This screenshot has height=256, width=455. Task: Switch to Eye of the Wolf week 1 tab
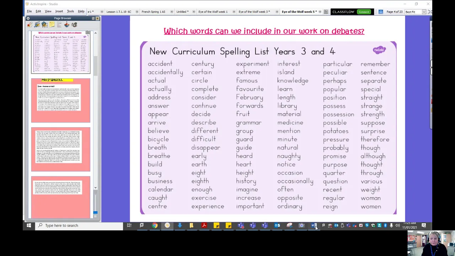[x=213, y=12]
